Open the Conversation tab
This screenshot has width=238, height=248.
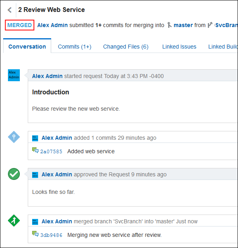click(x=27, y=47)
